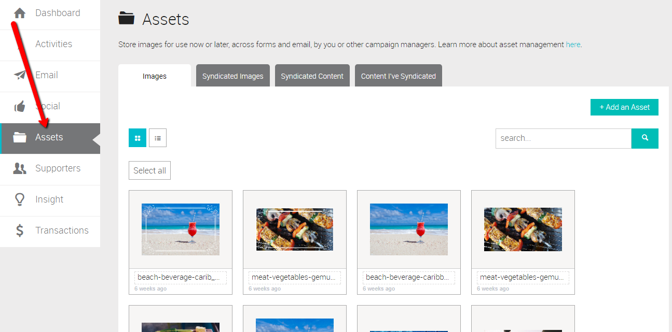672x332 pixels.
Task: Switch to list view
Action: (x=158, y=138)
